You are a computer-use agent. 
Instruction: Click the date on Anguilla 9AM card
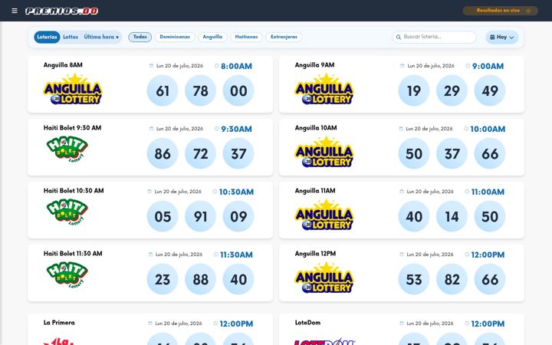tap(431, 66)
